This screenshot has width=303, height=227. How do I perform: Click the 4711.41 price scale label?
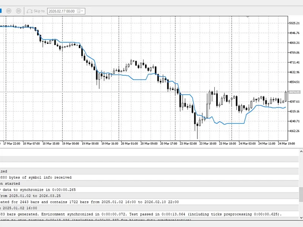(x=294, y=62)
